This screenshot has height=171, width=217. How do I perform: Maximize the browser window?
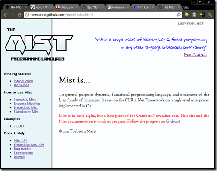pos(200,3)
